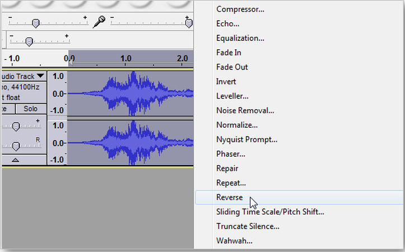Image resolution: width=405 pixels, height=252 pixels.
Task: Select Normalize from the effects list
Action: point(237,125)
